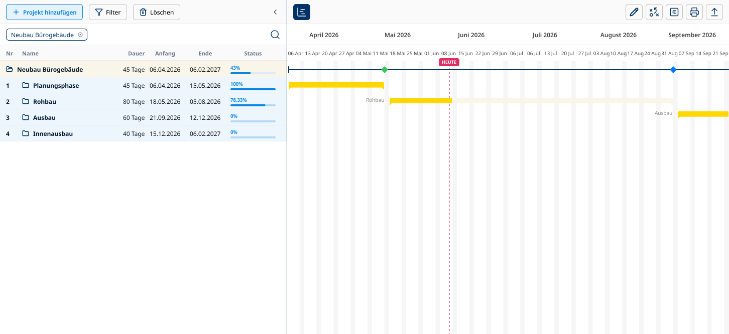Click the 43% project progress bar

[x=253, y=73]
